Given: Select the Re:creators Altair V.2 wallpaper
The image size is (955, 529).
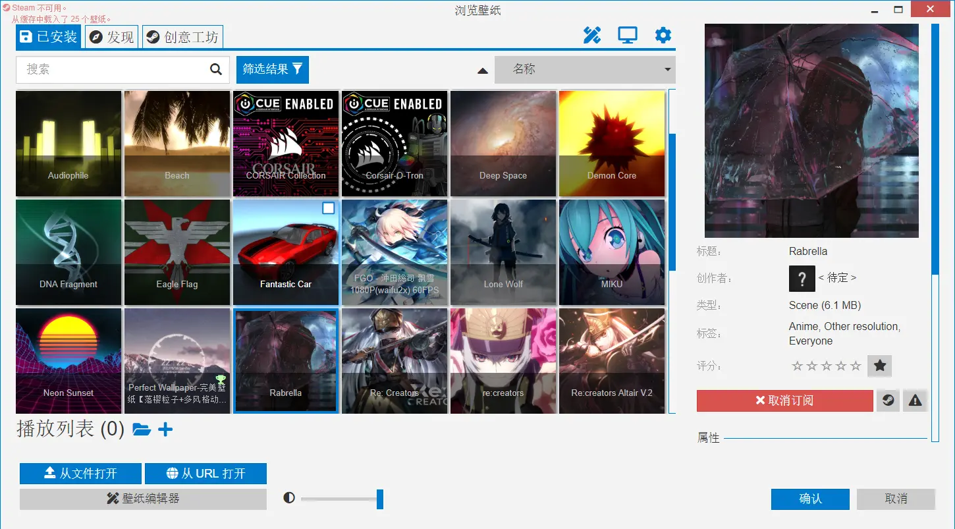Looking at the screenshot, I should (x=612, y=361).
